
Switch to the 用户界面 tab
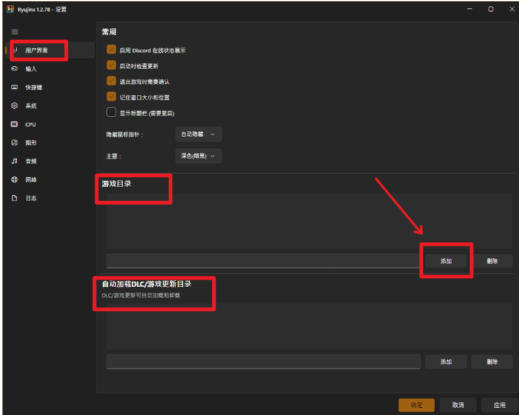[x=37, y=51]
